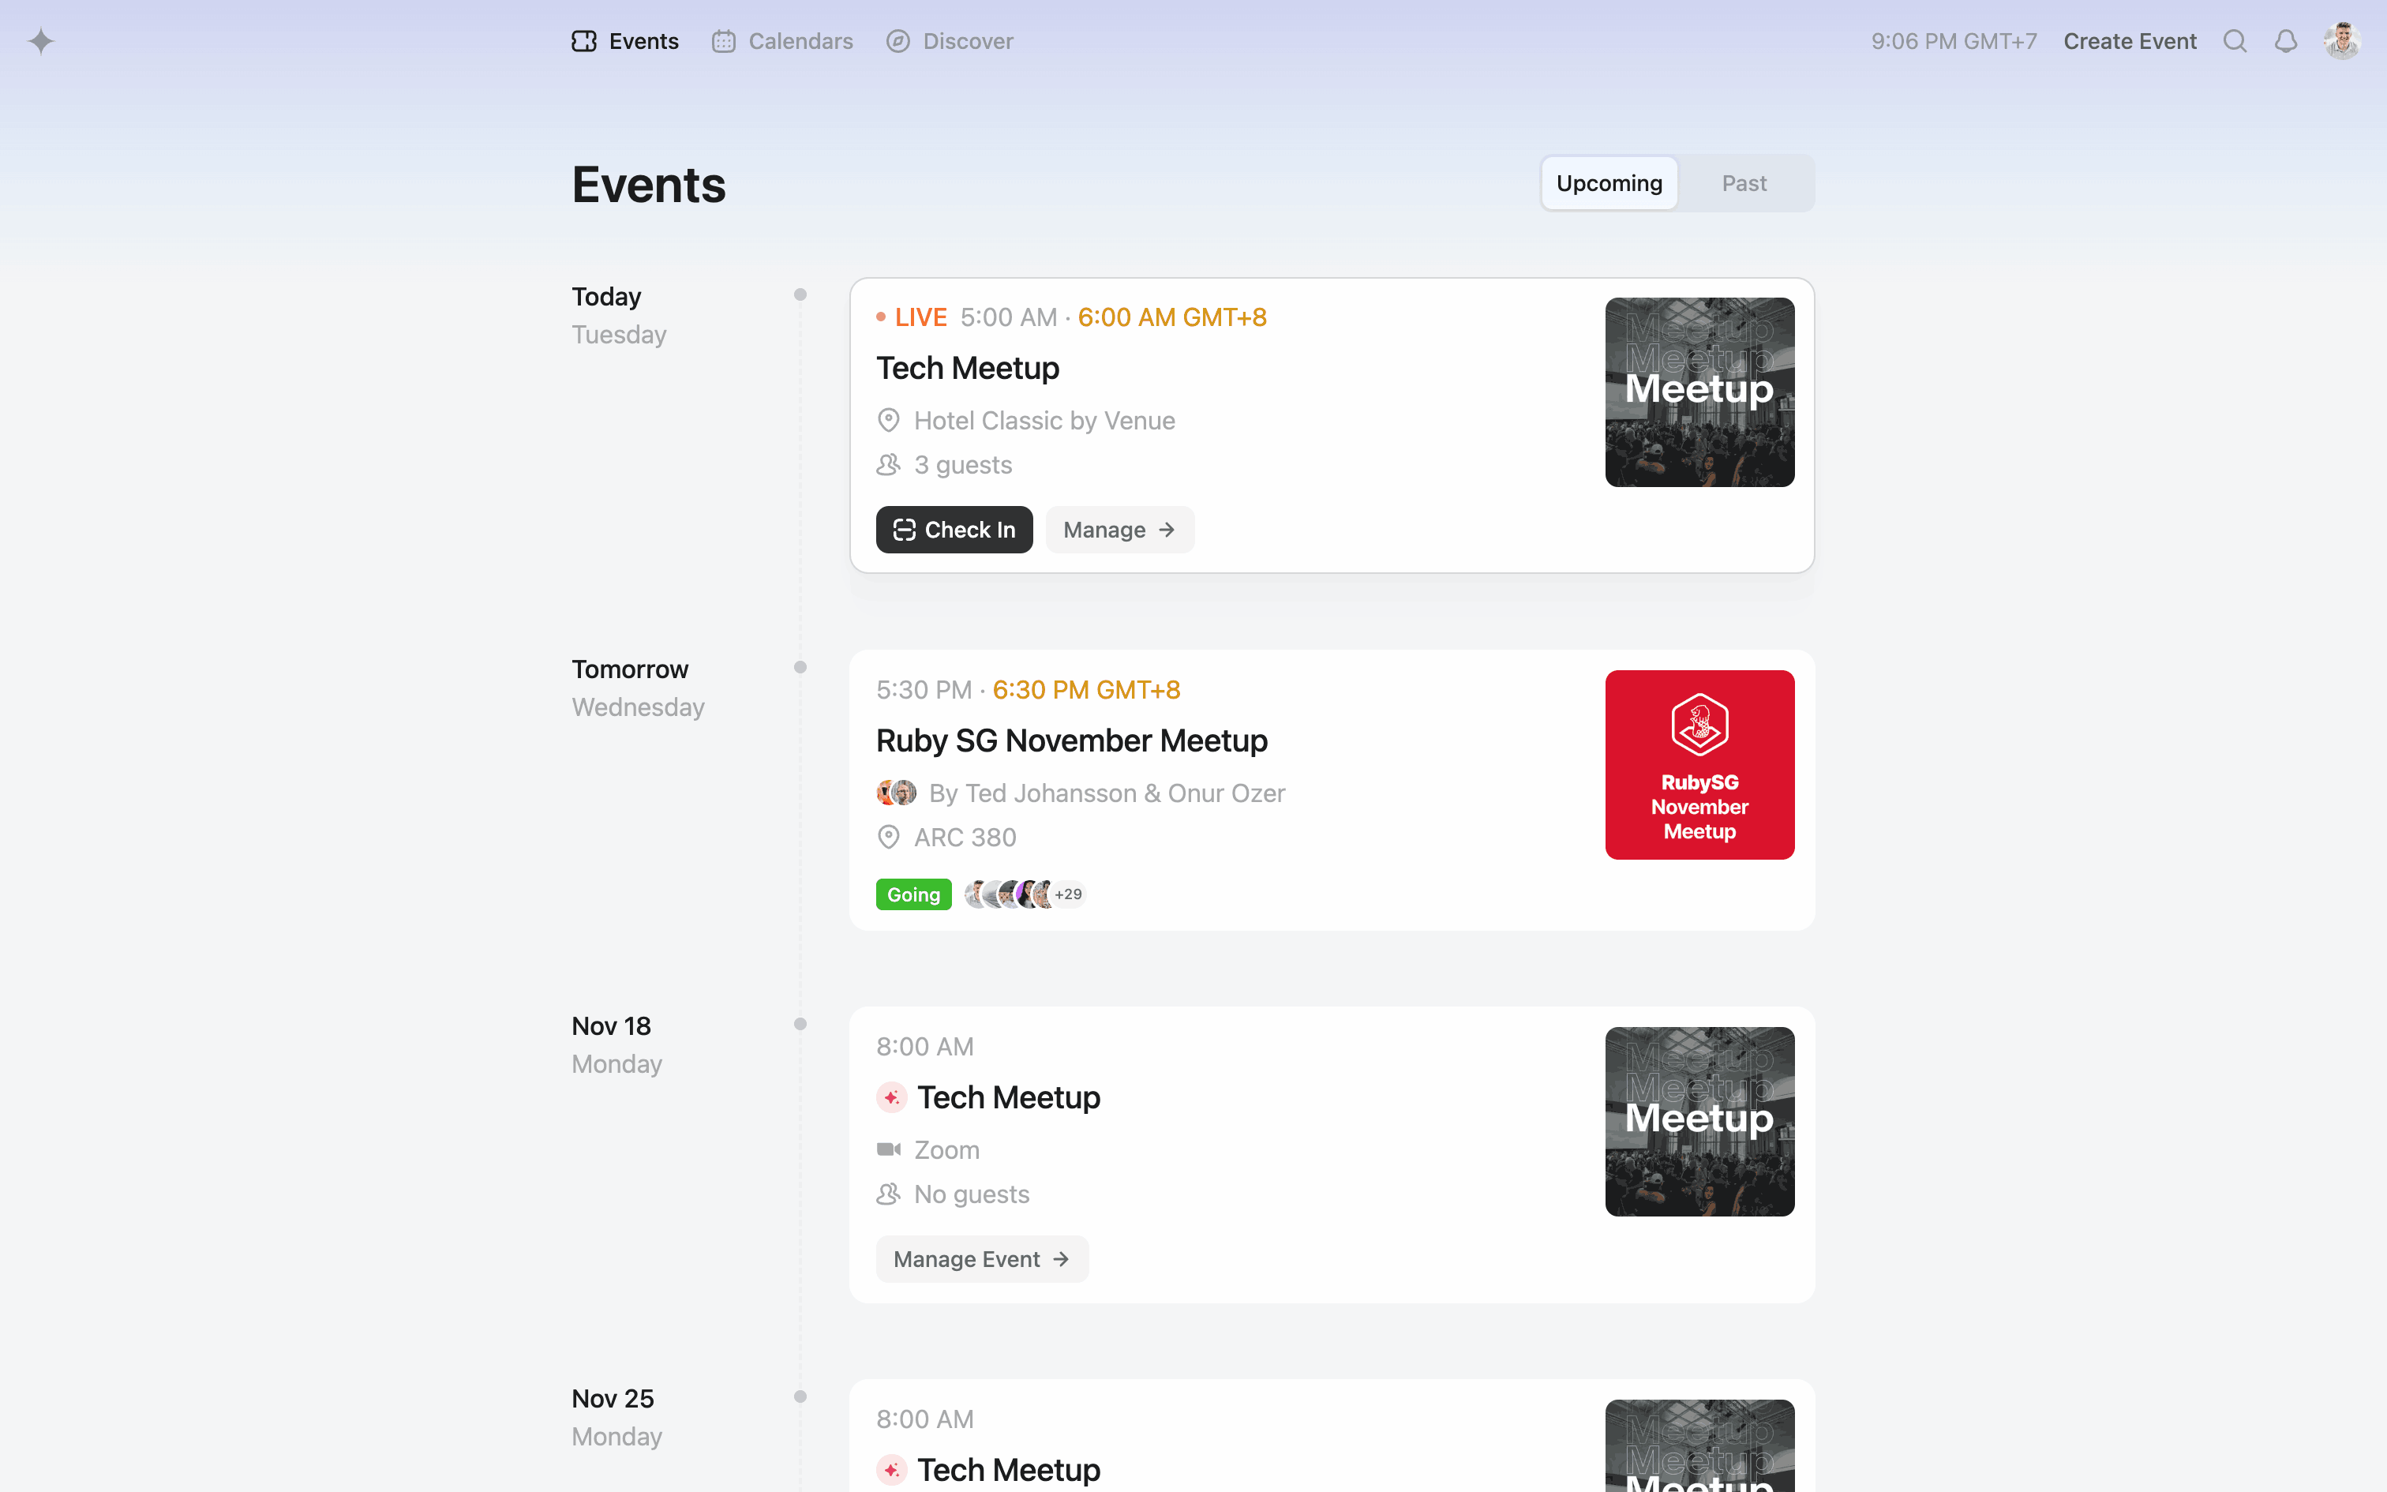This screenshot has width=2387, height=1492.
Task: Click the Create Event link
Action: coord(2130,41)
